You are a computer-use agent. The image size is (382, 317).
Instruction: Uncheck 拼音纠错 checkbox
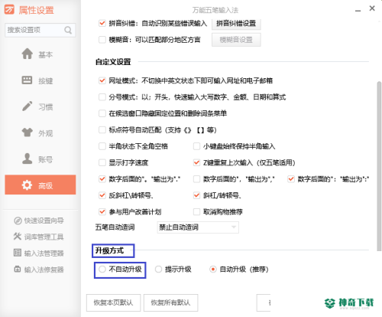[102, 23]
